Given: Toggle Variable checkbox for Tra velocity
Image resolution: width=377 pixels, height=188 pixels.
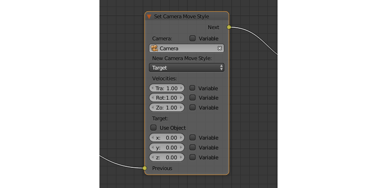Looking at the screenshot, I should 192,88.
